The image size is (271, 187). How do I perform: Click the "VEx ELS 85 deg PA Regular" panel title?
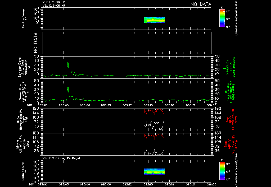63,158
